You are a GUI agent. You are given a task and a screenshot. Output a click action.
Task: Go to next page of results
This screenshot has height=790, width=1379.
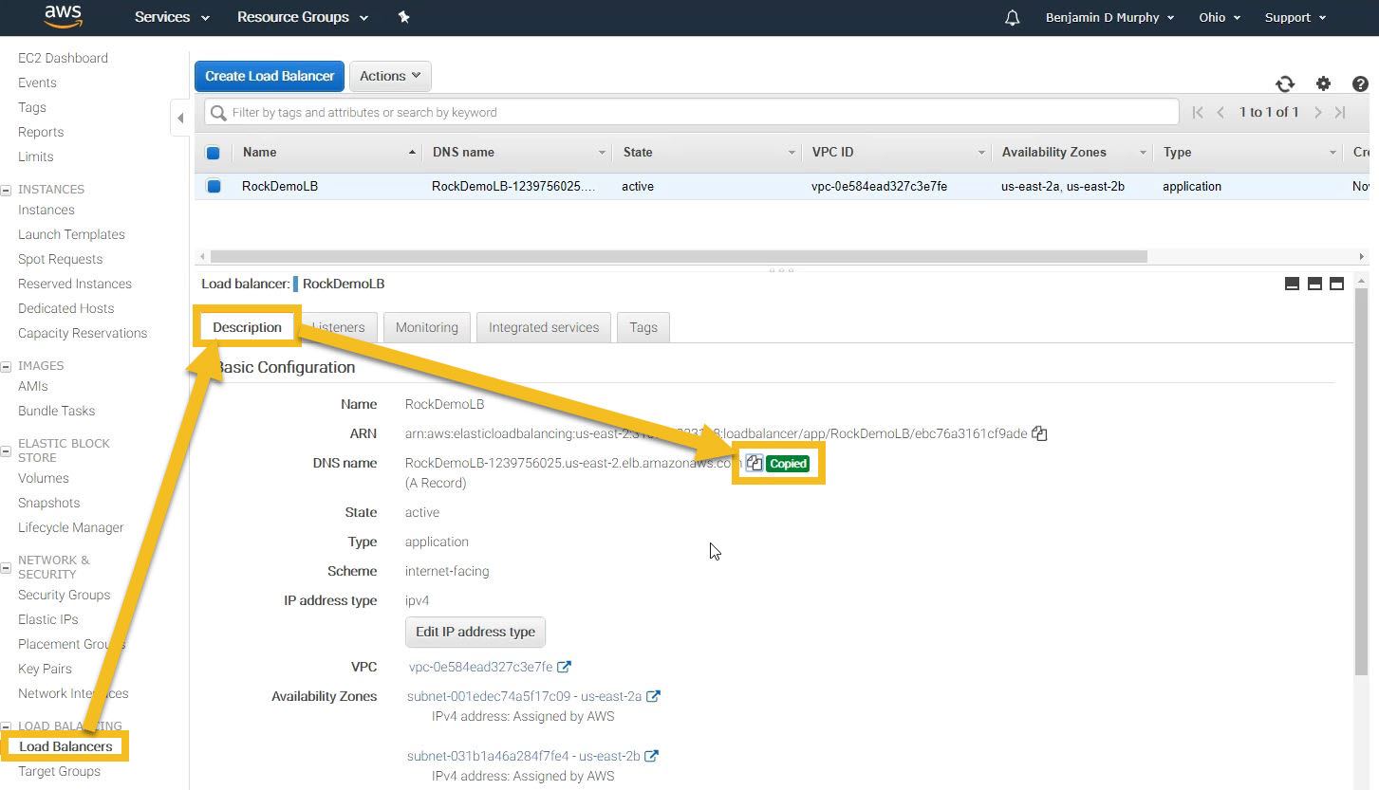pyautogui.click(x=1317, y=112)
